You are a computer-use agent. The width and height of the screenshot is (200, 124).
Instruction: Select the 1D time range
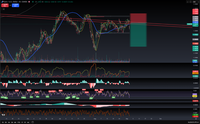(x=3, y=122)
